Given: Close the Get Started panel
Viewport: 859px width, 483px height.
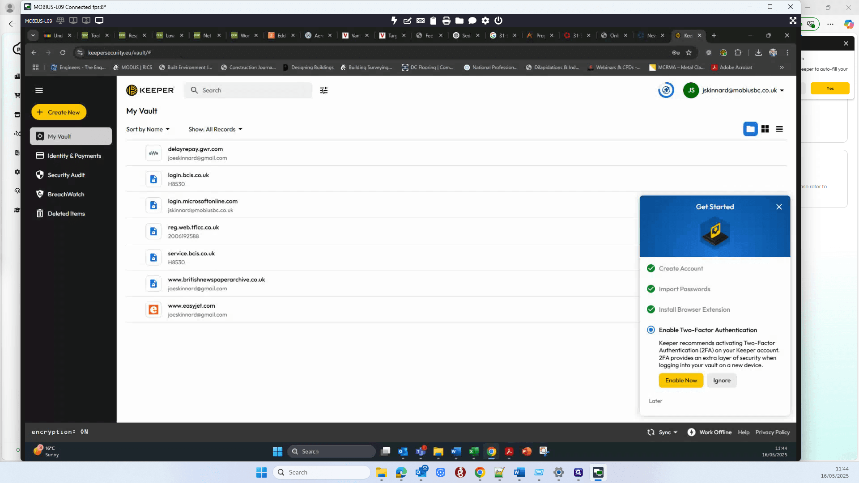Looking at the screenshot, I should point(779,207).
